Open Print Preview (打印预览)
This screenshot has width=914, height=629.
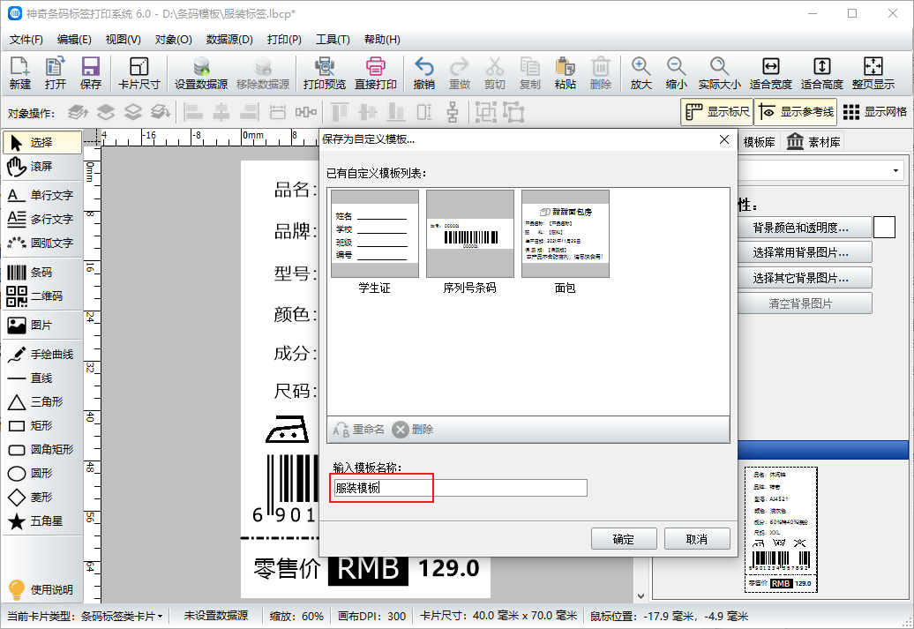pos(324,73)
